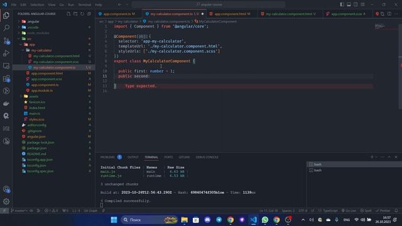Open the Selection menu
Screen dimensions: 402x226
tap(37, 4)
